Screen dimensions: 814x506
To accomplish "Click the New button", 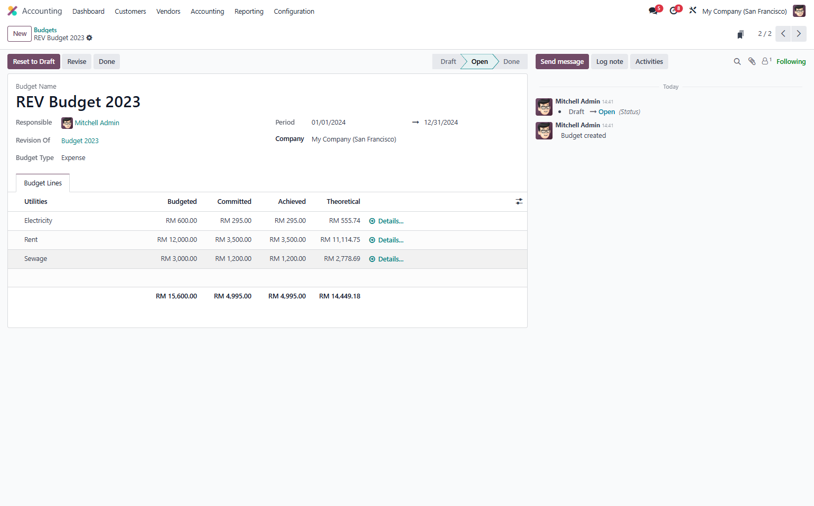I will coord(20,34).
